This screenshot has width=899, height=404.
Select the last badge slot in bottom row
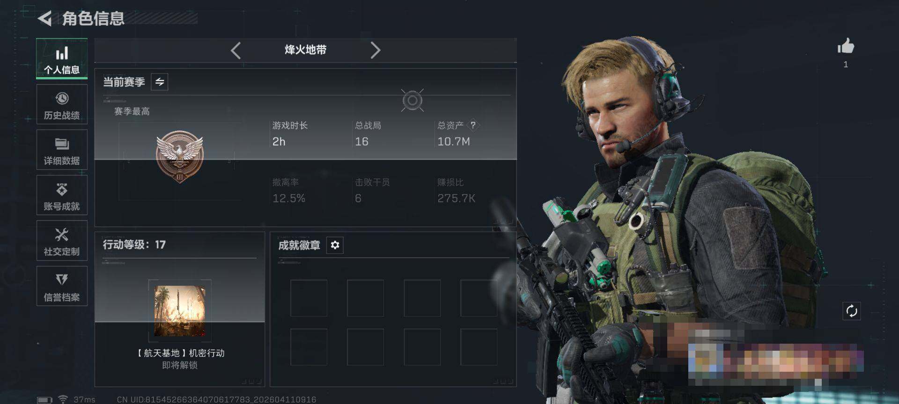tap(479, 347)
